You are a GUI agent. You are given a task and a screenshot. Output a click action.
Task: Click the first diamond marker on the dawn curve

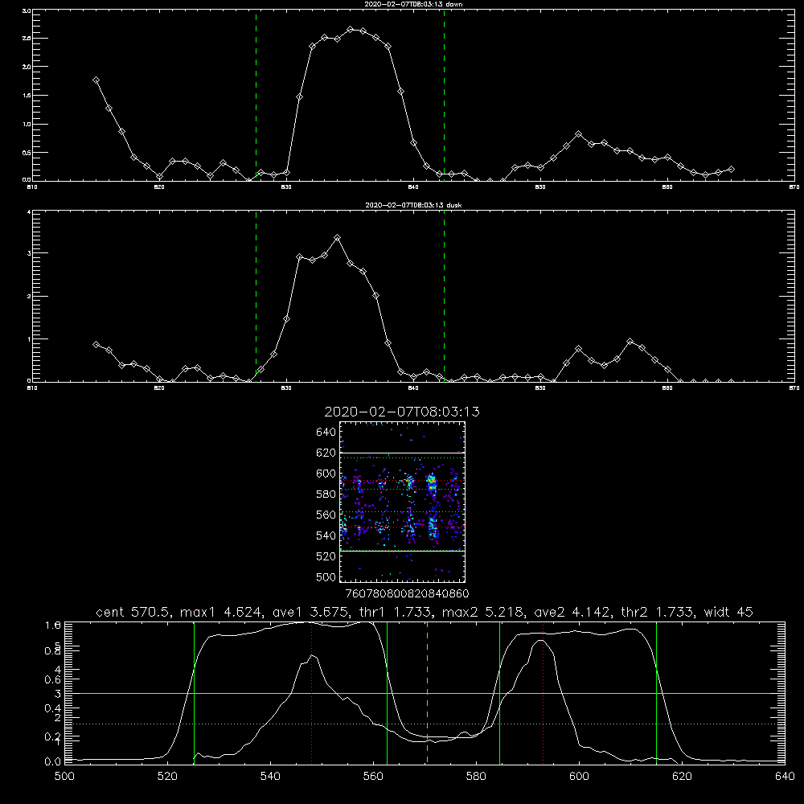point(96,80)
